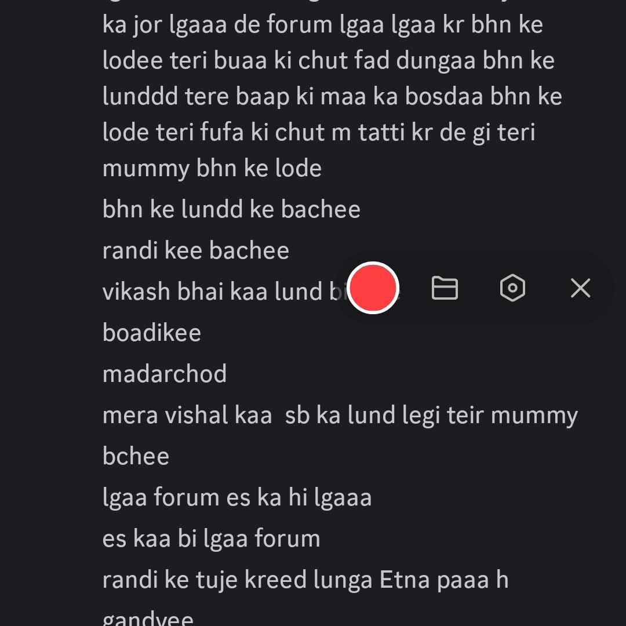Image resolution: width=626 pixels, height=626 pixels.
Task: Click the "lgaa forum es ka hi lgaaa" message
Action: [x=236, y=498]
